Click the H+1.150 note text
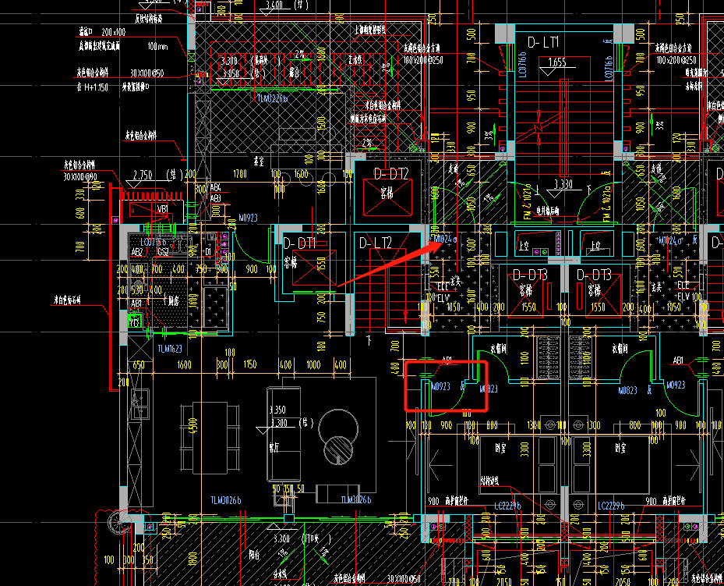This screenshot has width=724, height=586. [x=96, y=87]
